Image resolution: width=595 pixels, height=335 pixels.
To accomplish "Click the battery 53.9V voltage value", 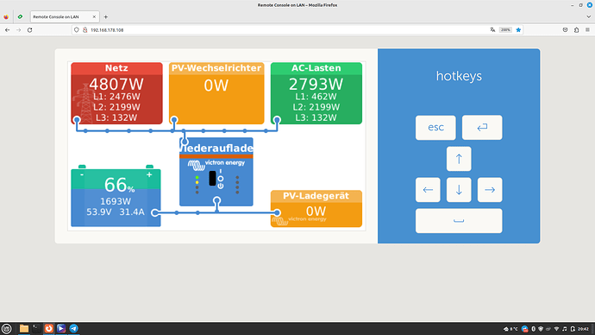I will (x=99, y=212).
